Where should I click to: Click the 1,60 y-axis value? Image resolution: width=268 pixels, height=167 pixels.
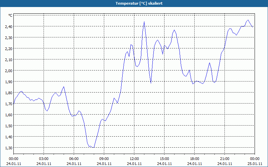point(9,115)
